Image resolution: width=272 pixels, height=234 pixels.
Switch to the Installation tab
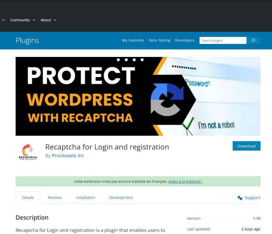85,198
